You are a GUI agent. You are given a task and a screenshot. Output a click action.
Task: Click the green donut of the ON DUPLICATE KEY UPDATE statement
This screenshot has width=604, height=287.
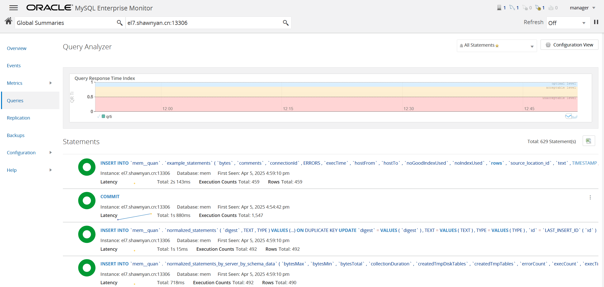[x=87, y=234]
